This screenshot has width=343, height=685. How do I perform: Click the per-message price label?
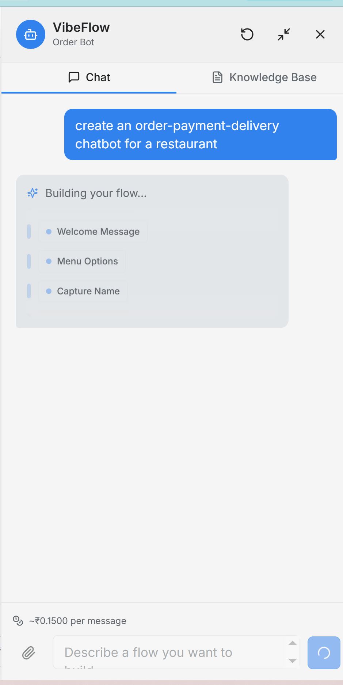click(77, 620)
